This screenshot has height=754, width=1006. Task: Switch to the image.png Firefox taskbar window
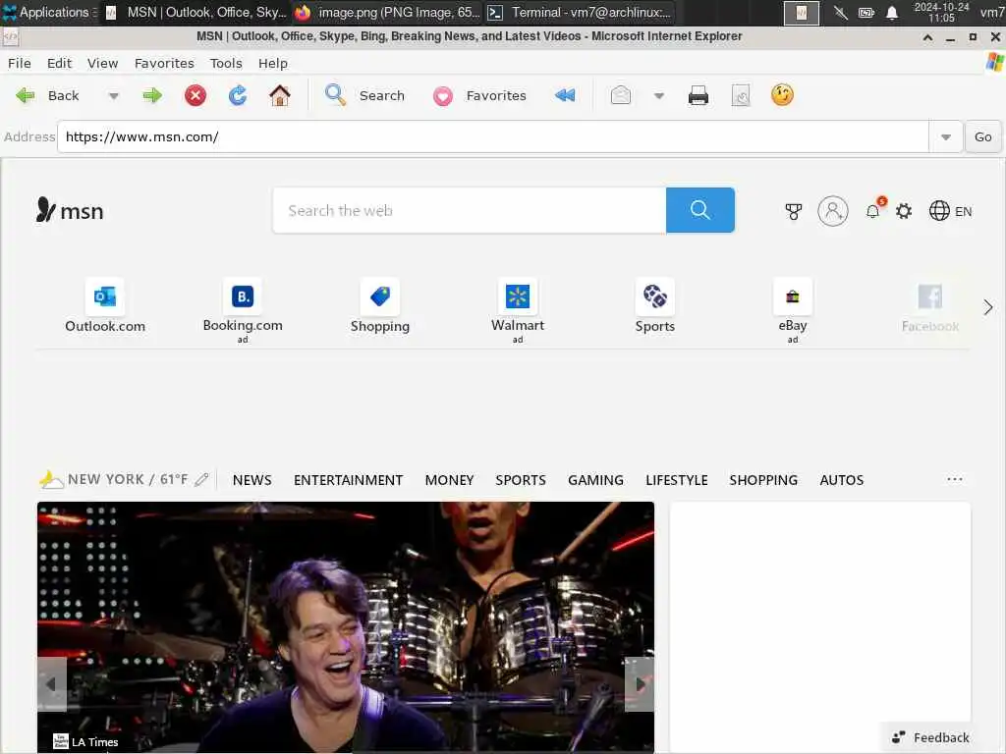click(388, 12)
